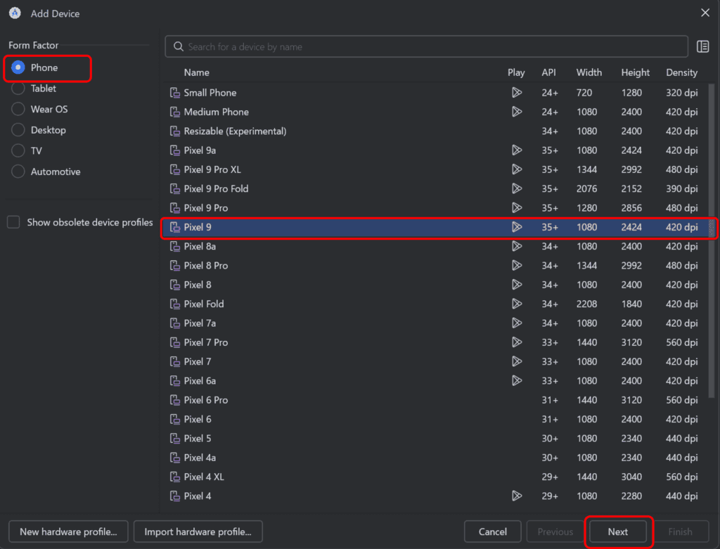This screenshot has height=549, width=720.
Task: Cancel the Add Device dialog
Action: [493, 531]
